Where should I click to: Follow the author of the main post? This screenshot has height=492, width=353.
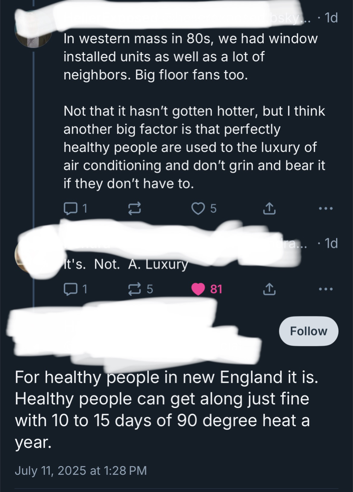tap(308, 331)
